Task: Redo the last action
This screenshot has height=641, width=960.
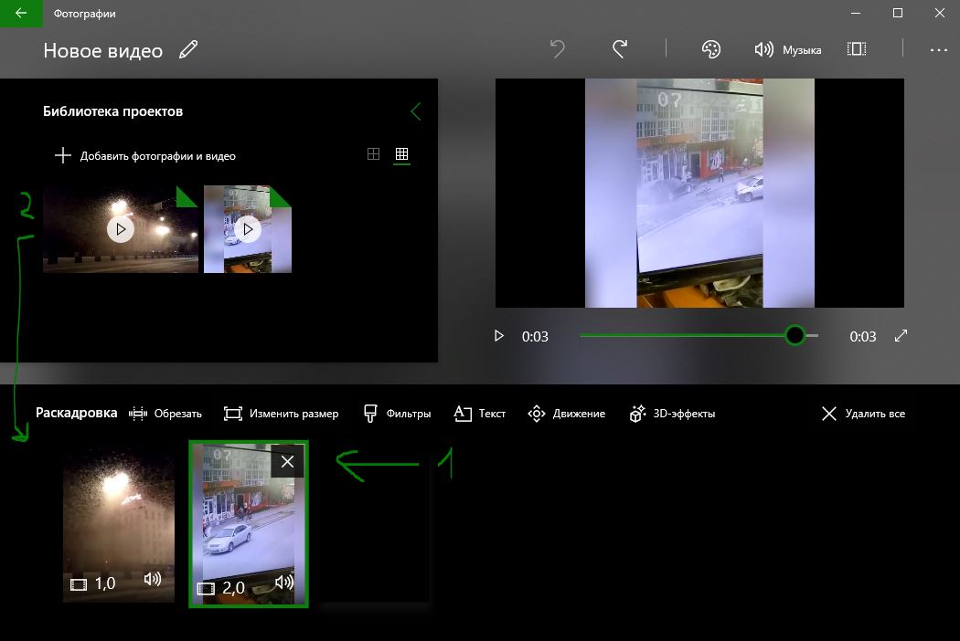Action: pos(620,49)
